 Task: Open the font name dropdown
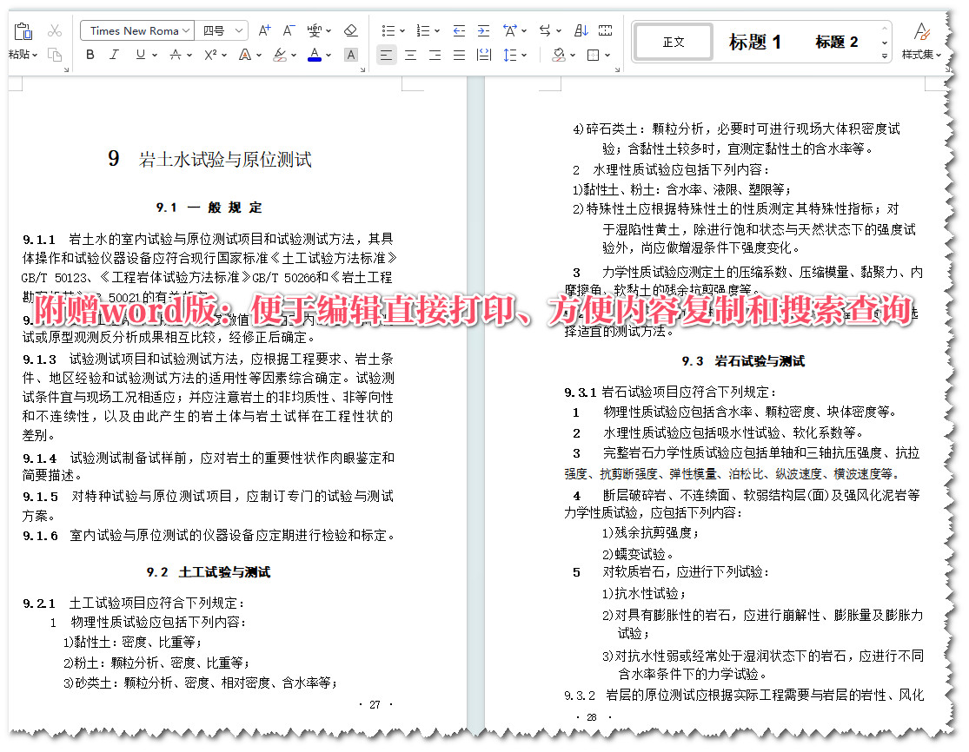point(186,30)
